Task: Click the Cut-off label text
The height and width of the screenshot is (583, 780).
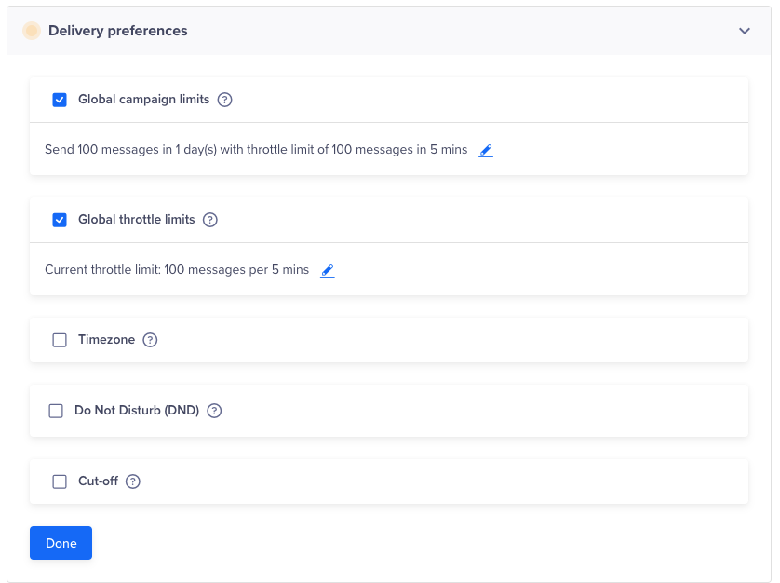Action: point(99,481)
